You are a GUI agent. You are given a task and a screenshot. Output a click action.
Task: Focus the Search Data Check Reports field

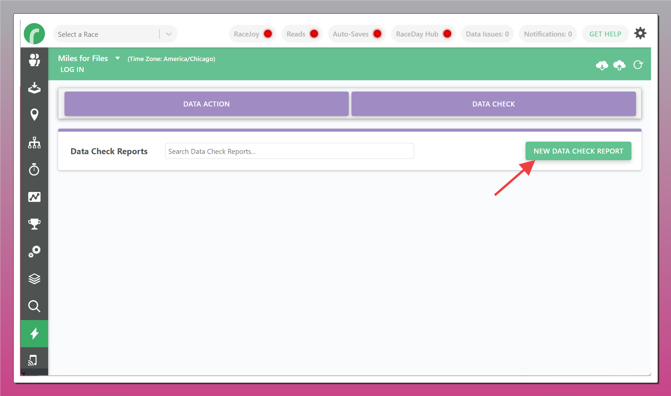coord(289,151)
